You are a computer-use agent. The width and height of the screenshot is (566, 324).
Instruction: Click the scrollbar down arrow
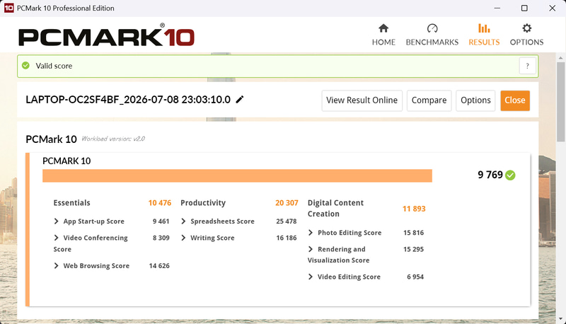pyautogui.click(x=560, y=319)
